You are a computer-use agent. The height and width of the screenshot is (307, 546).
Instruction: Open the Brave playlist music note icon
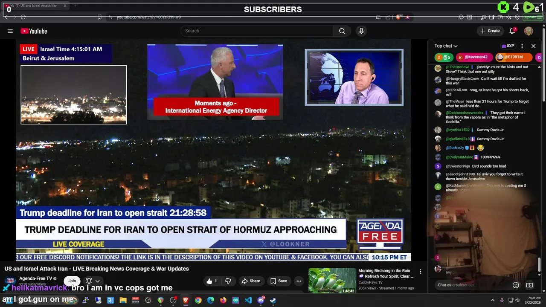(483, 17)
